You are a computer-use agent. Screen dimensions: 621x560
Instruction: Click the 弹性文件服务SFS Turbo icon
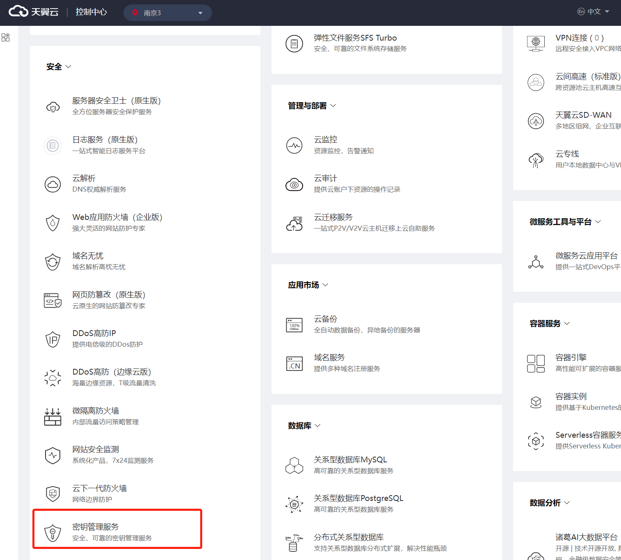tap(294, 43)
